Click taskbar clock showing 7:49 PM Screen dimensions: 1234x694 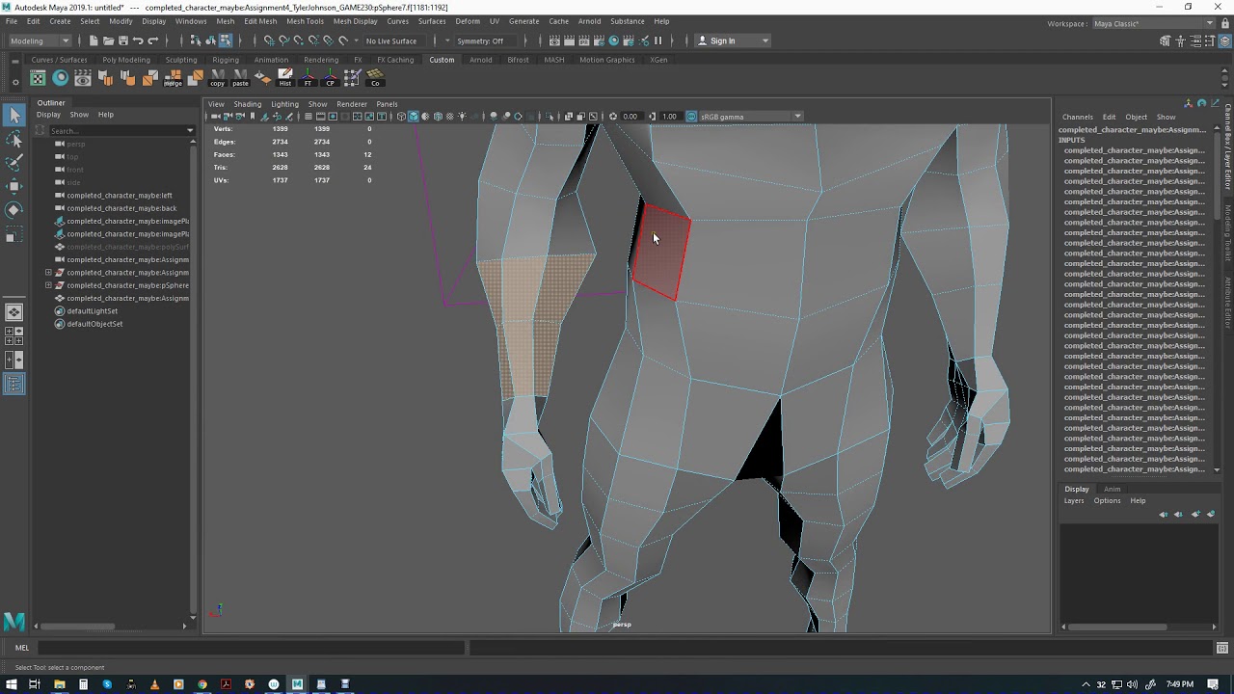[1180, 684]
